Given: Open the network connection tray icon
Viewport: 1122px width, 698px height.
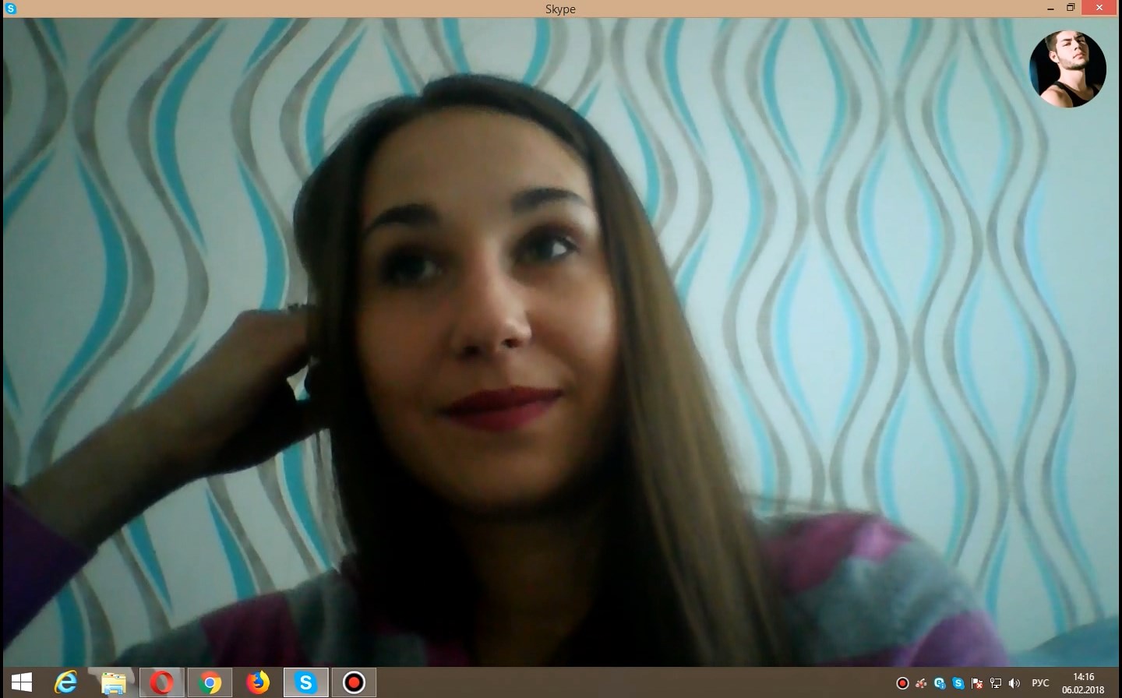Looking at the screenshot, I should 996,683.
